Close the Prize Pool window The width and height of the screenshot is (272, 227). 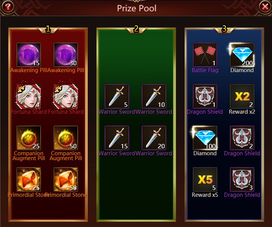click(265, 7)
